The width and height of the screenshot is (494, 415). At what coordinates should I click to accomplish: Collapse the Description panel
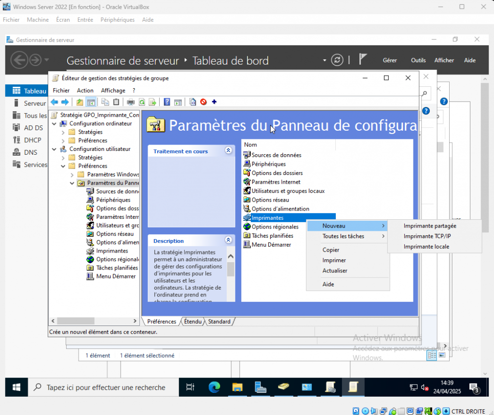228,240
